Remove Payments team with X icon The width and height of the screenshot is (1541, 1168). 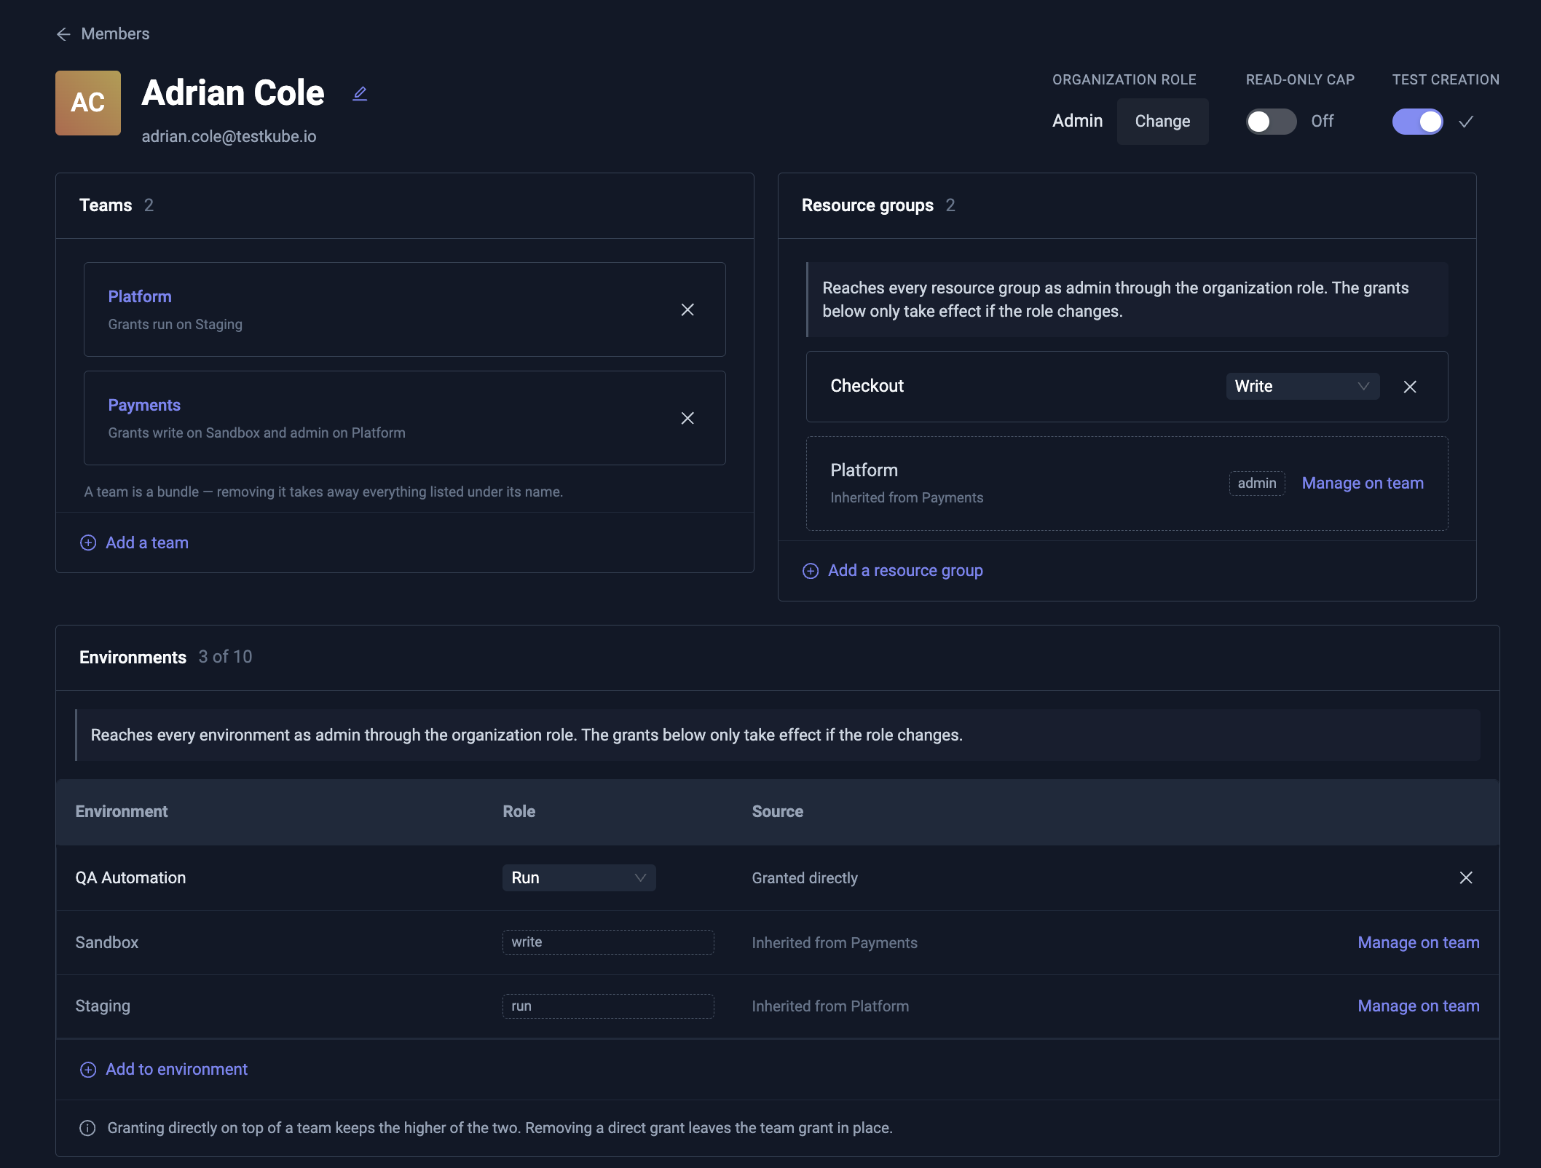(687, 418)
